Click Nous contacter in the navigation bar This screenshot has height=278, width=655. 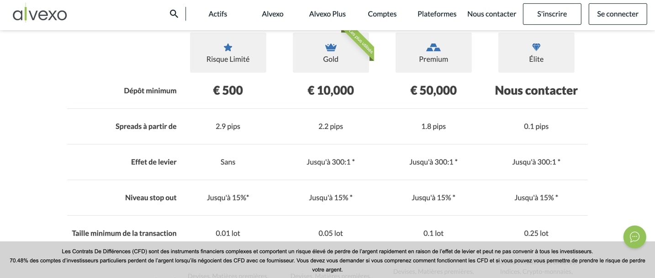[x=491, y=14]
